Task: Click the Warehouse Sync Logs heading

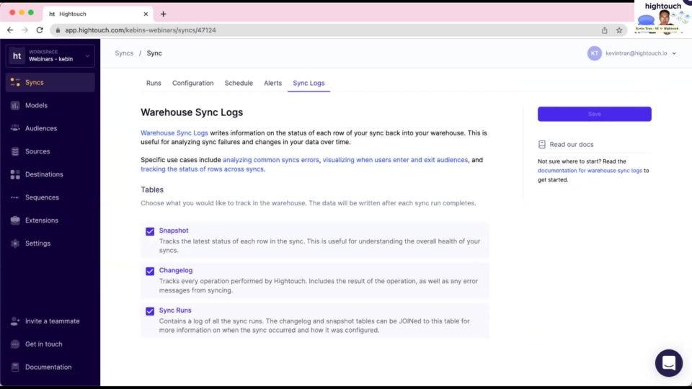Action: 192,112
